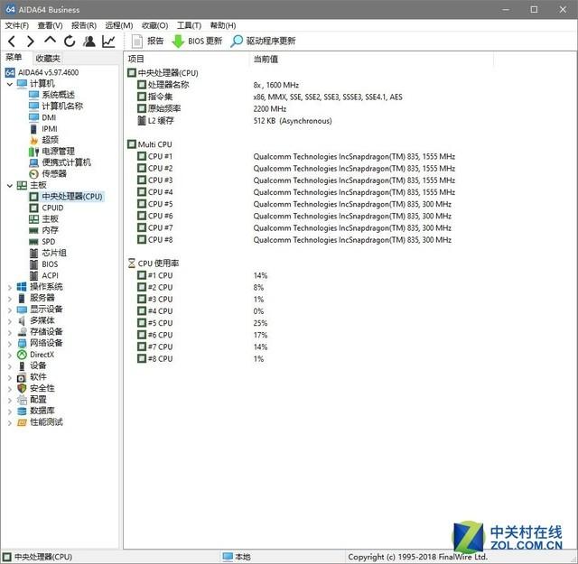Select the ACPI tree item
The width and height of the screenshot is (578, 564).
pyautogui.click(x=44, y=275)
